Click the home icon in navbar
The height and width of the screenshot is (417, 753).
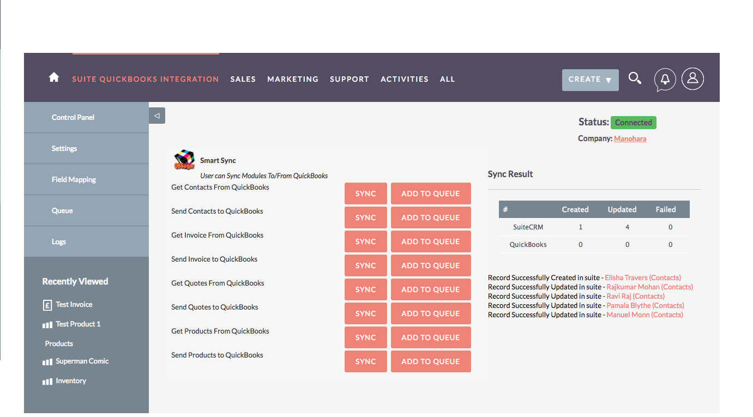(x=53, y=78)
